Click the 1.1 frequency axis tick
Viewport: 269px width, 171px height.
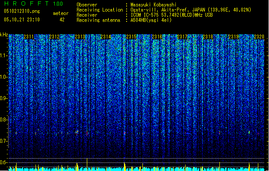click(x=4, y=56)
